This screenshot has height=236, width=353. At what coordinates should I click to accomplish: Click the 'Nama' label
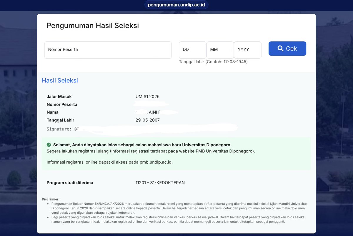[x=52, y=112]
